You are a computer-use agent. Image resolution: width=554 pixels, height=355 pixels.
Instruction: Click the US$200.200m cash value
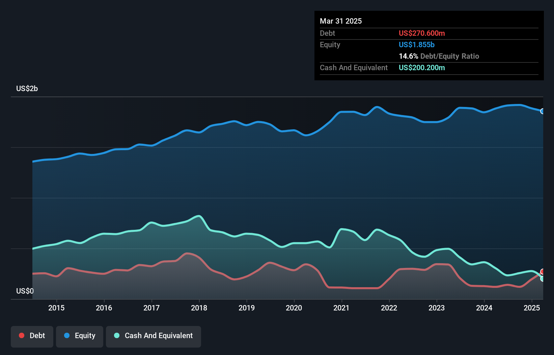[422, 68]
